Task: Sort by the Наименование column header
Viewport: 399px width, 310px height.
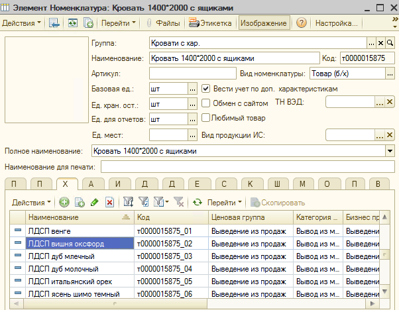Action: (x=80, y=217)
